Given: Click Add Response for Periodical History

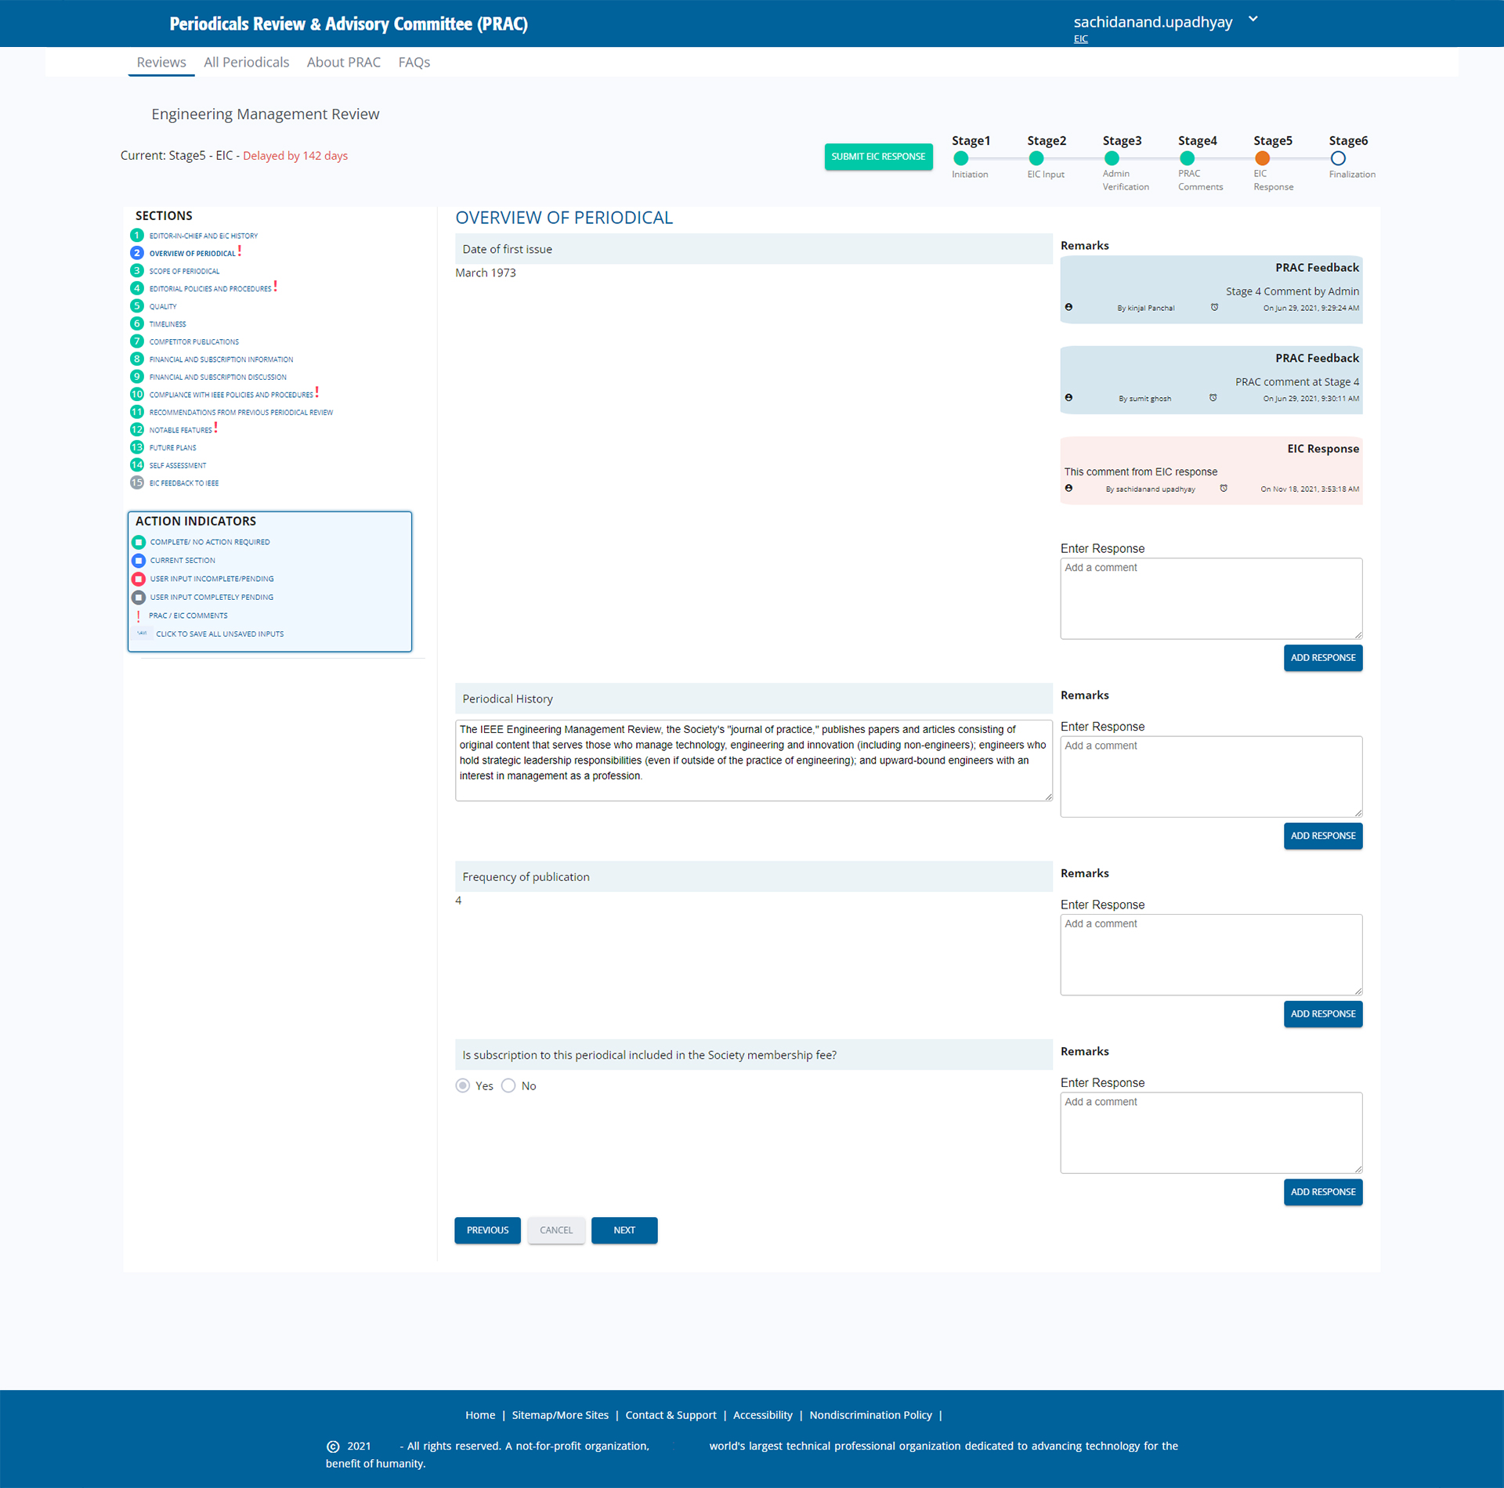Looking at the screenshot, I should coord(1323,836).
